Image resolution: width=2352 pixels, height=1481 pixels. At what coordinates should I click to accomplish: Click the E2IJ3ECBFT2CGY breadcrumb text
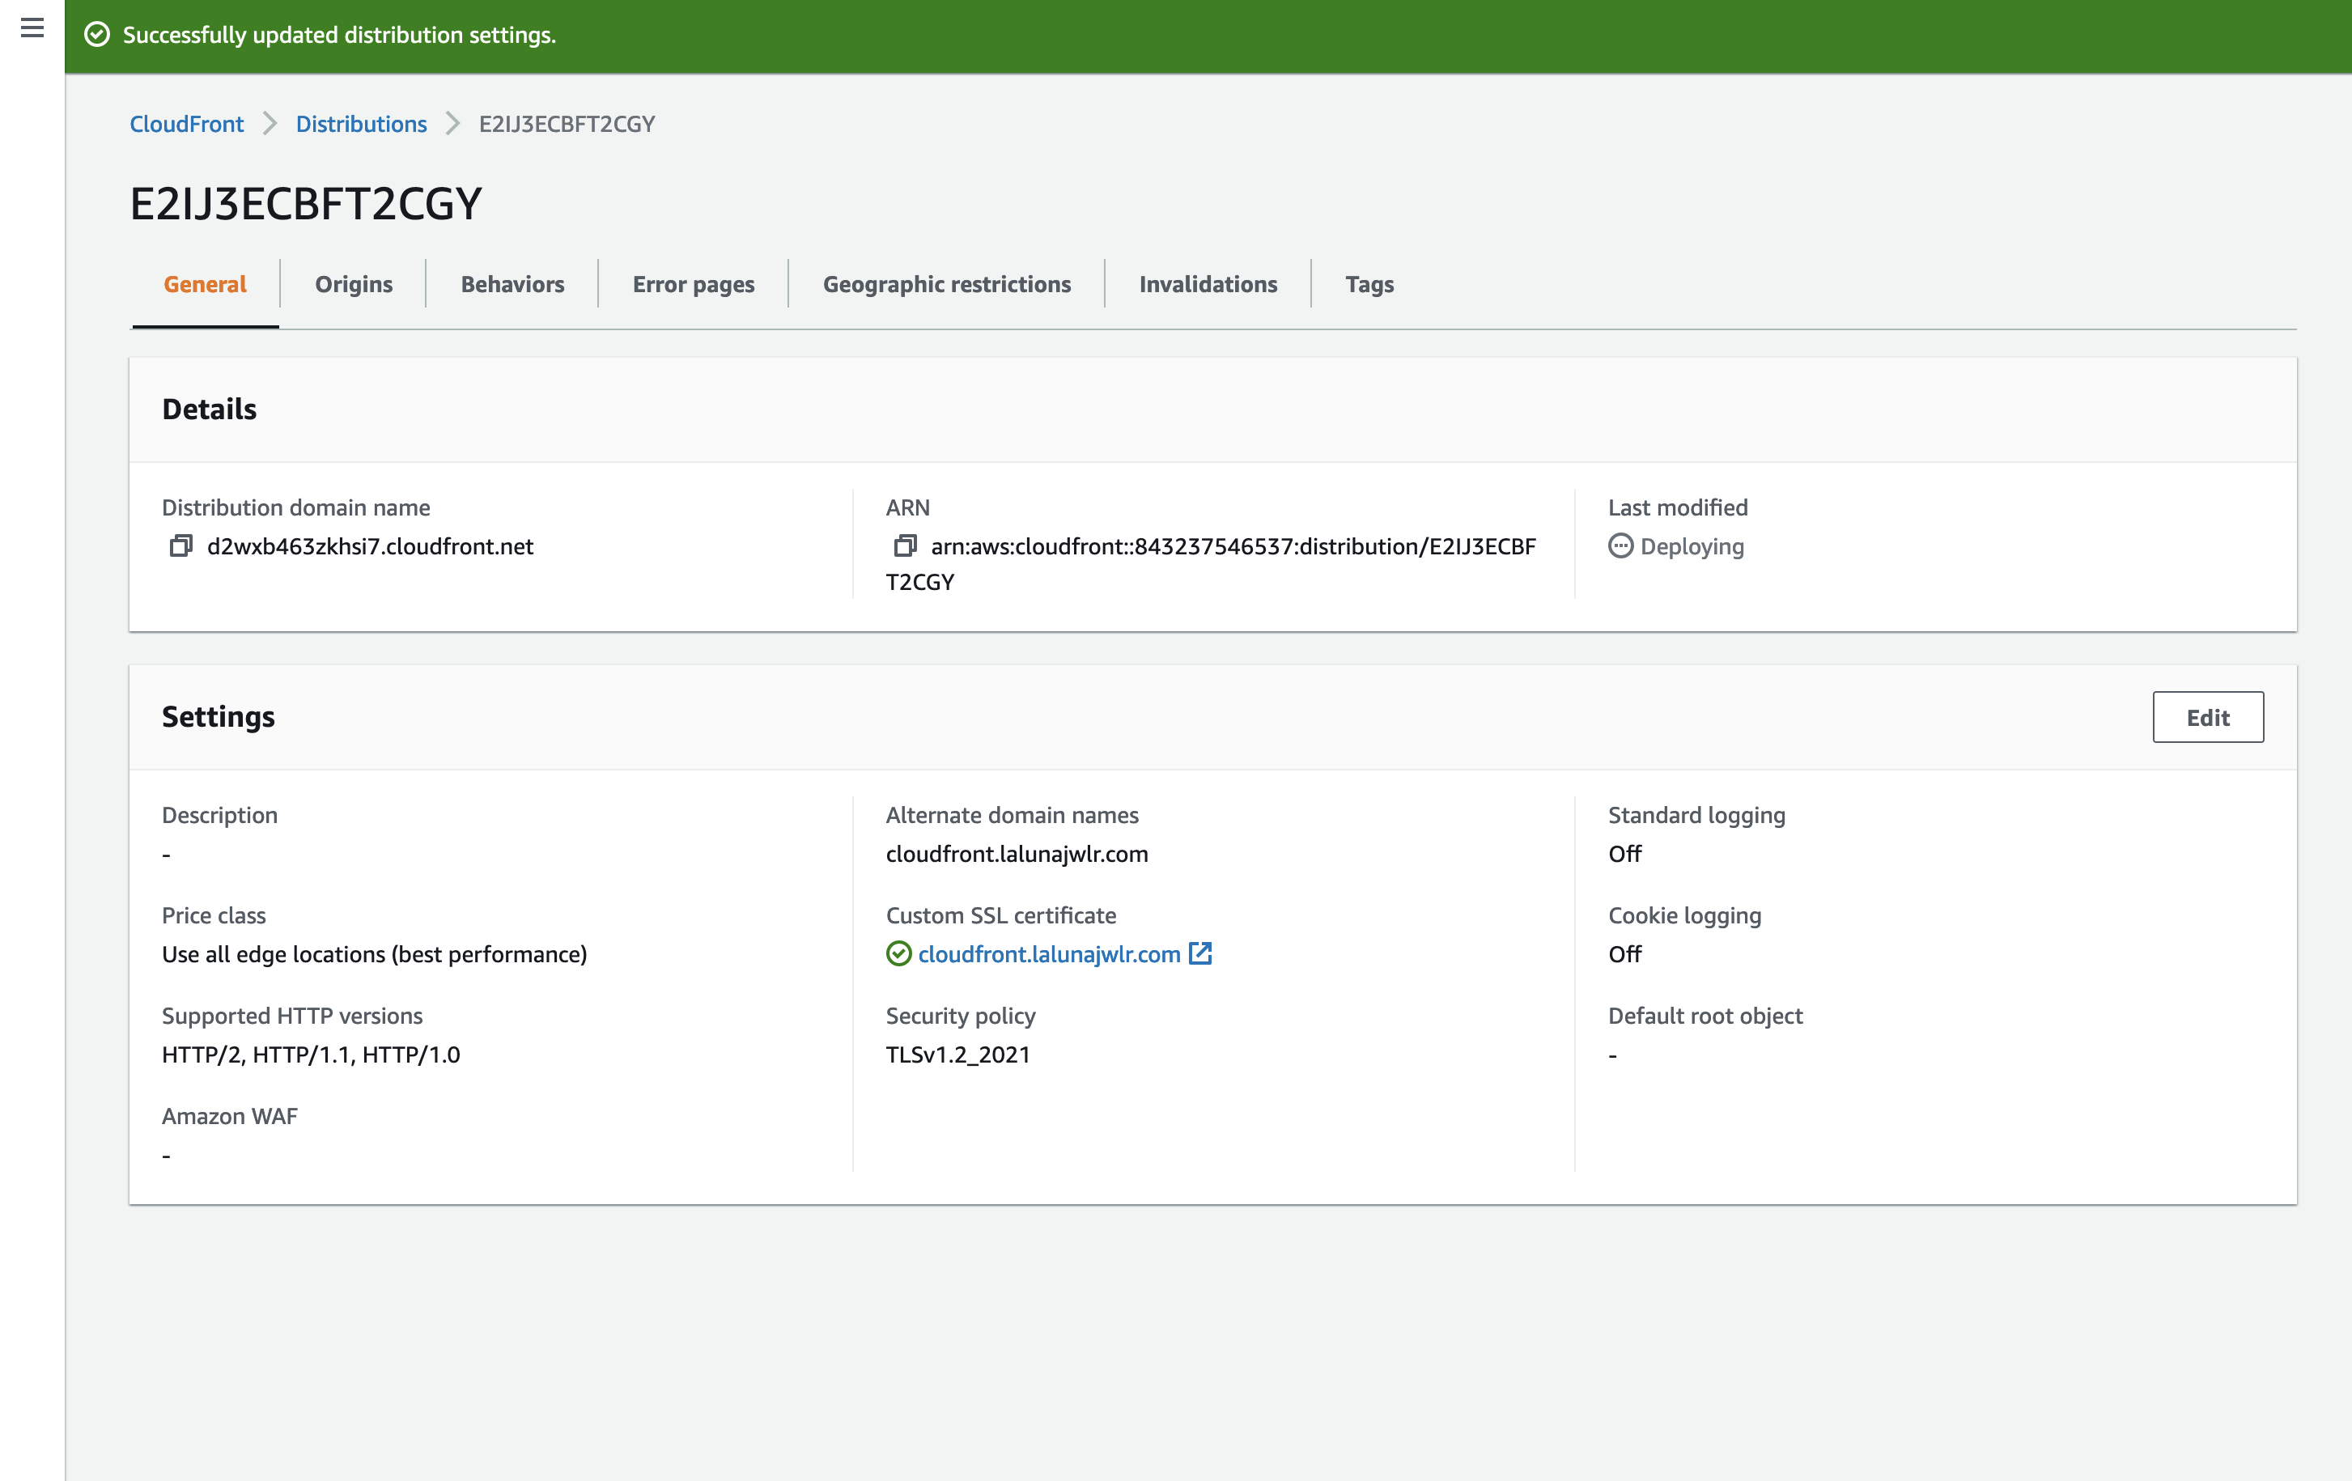(567, 124)
